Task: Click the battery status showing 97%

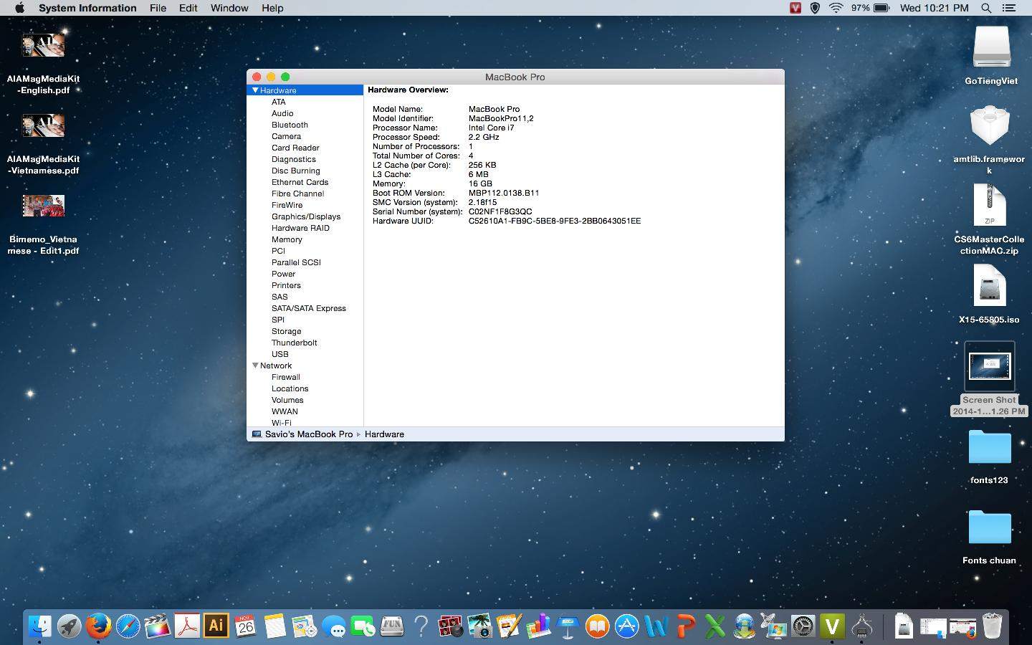Action: 870,8
